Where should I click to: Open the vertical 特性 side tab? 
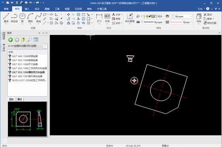tap(4, 48)
